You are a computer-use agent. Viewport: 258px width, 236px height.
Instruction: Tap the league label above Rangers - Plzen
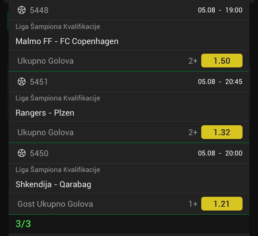(58, 98)
